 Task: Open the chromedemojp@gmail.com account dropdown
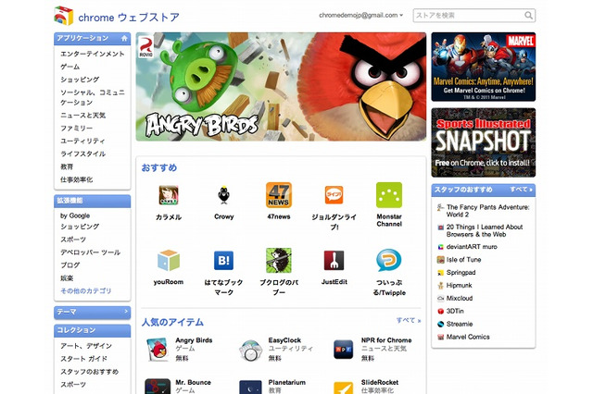[360, 16]
